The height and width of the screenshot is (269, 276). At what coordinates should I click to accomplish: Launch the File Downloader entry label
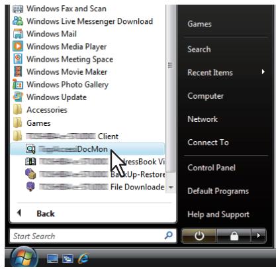coord(102,187)
